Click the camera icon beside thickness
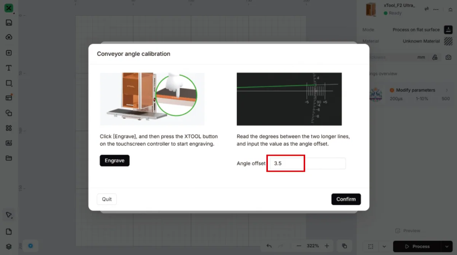This screenshot has width=457, height=255. click(x=449, y=57)
